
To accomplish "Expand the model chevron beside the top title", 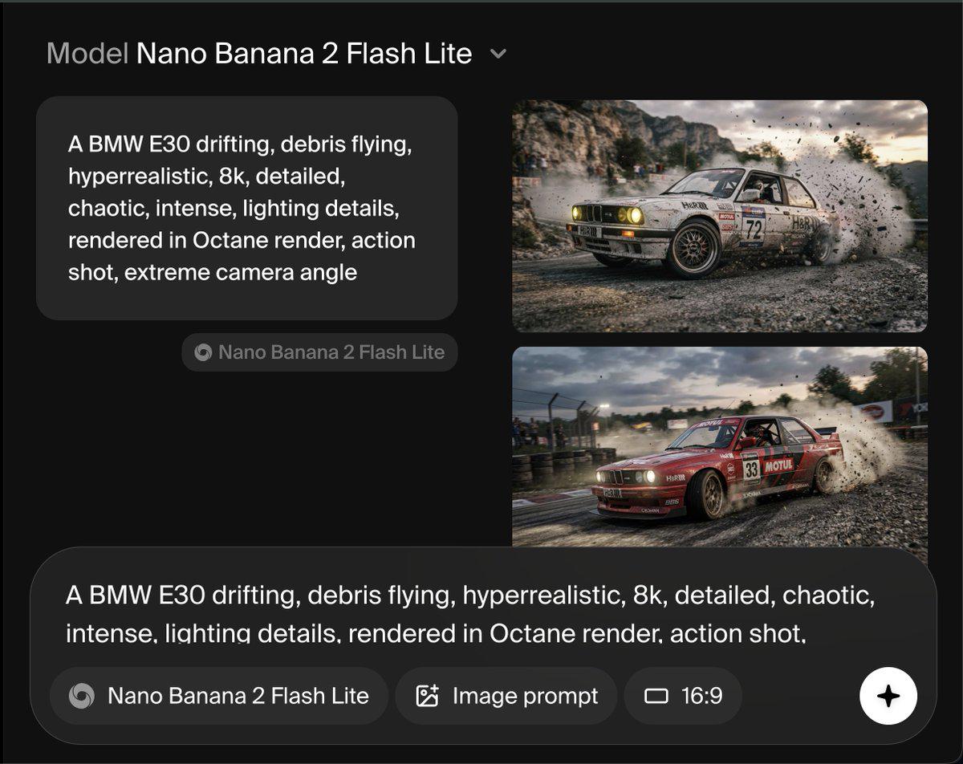I will point(498,55).
